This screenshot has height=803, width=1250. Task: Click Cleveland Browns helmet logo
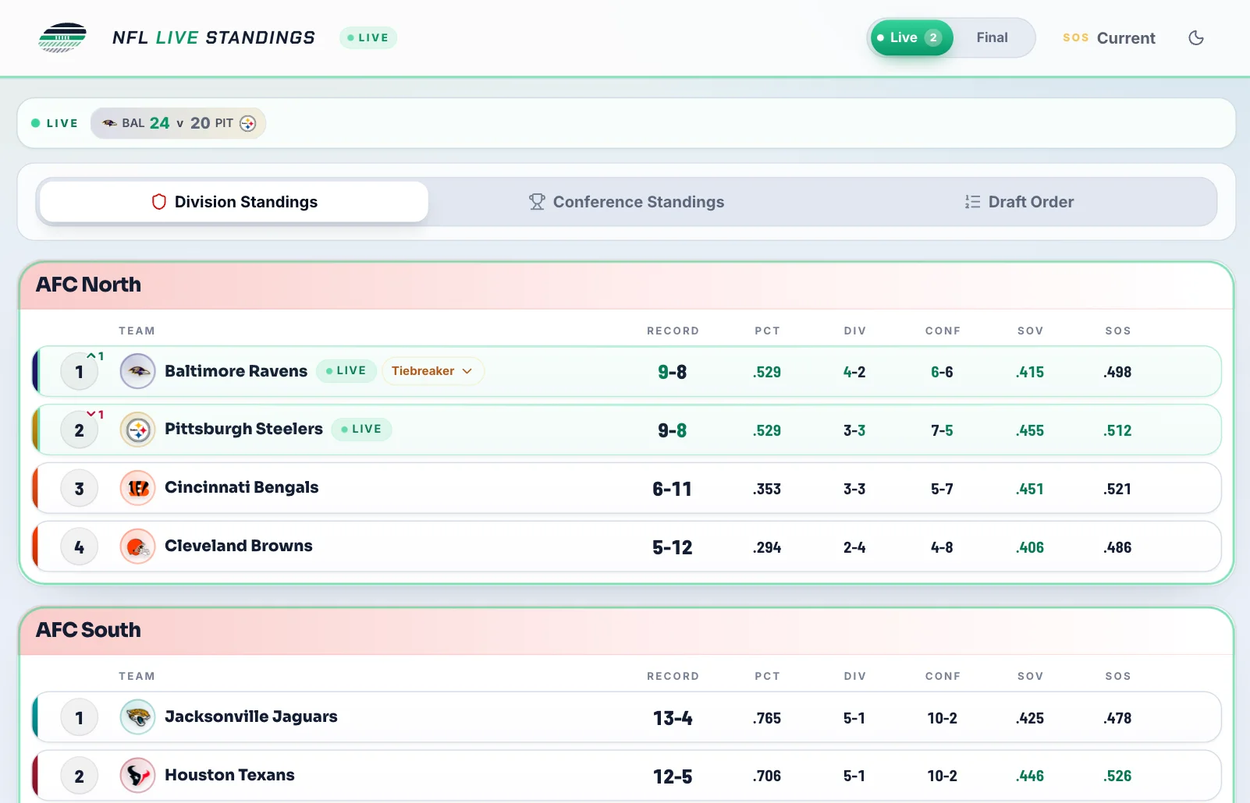pyautogui.click(x=138, y=547)
